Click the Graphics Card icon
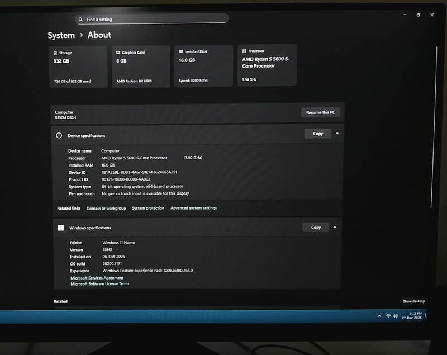The height and width of the screenshot is (355, 447). pos(118,53)
